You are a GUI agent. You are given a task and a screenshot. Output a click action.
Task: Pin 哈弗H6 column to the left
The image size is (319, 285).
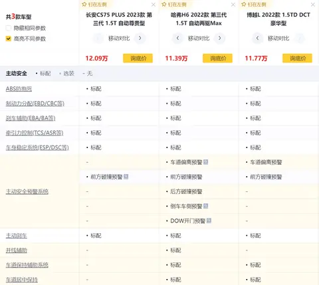tap(174, 5)
